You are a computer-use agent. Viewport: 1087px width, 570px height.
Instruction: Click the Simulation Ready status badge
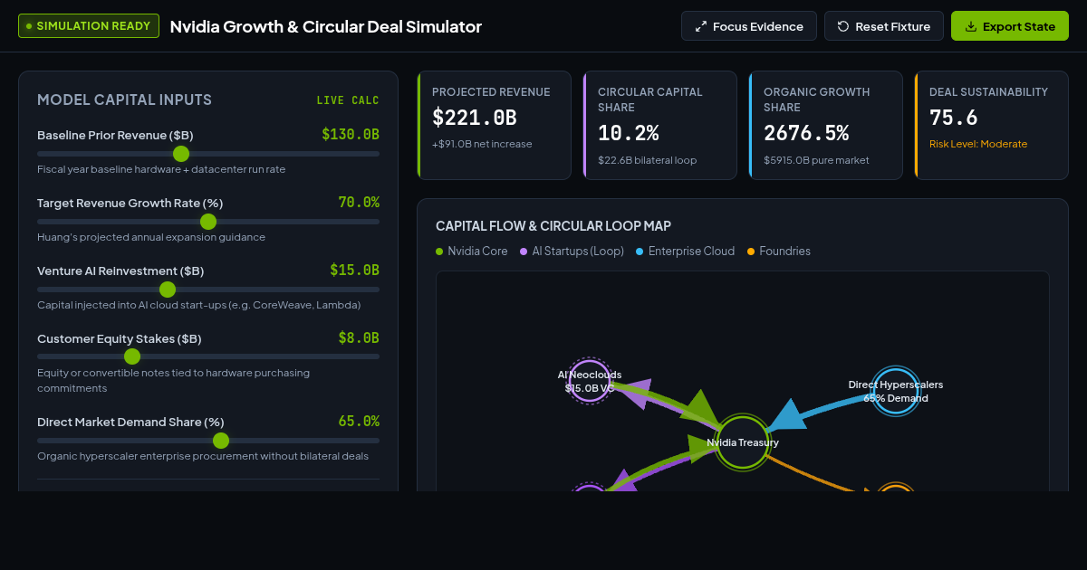point(89,26)
